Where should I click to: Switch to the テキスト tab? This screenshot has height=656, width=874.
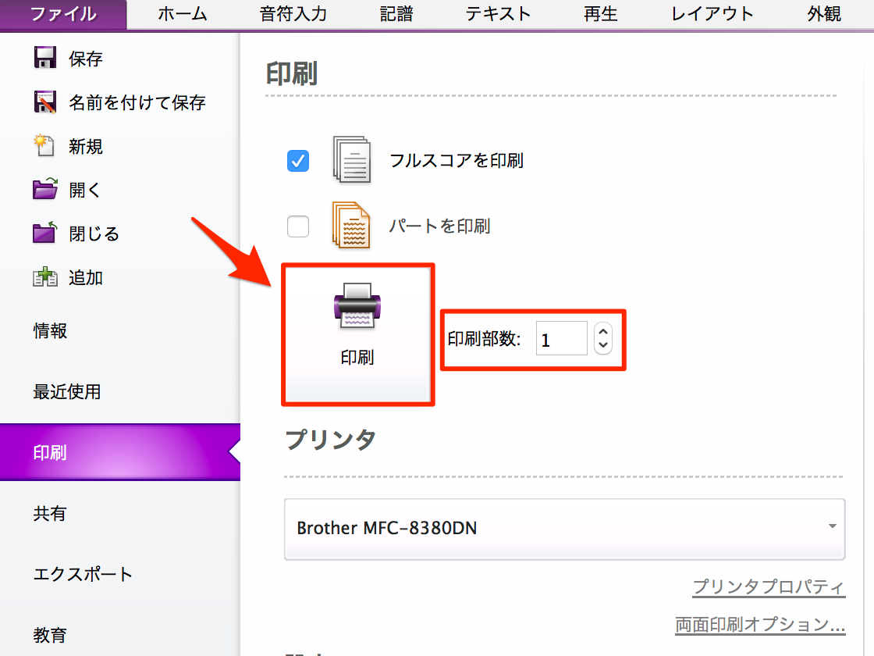[x=498, y=14]
